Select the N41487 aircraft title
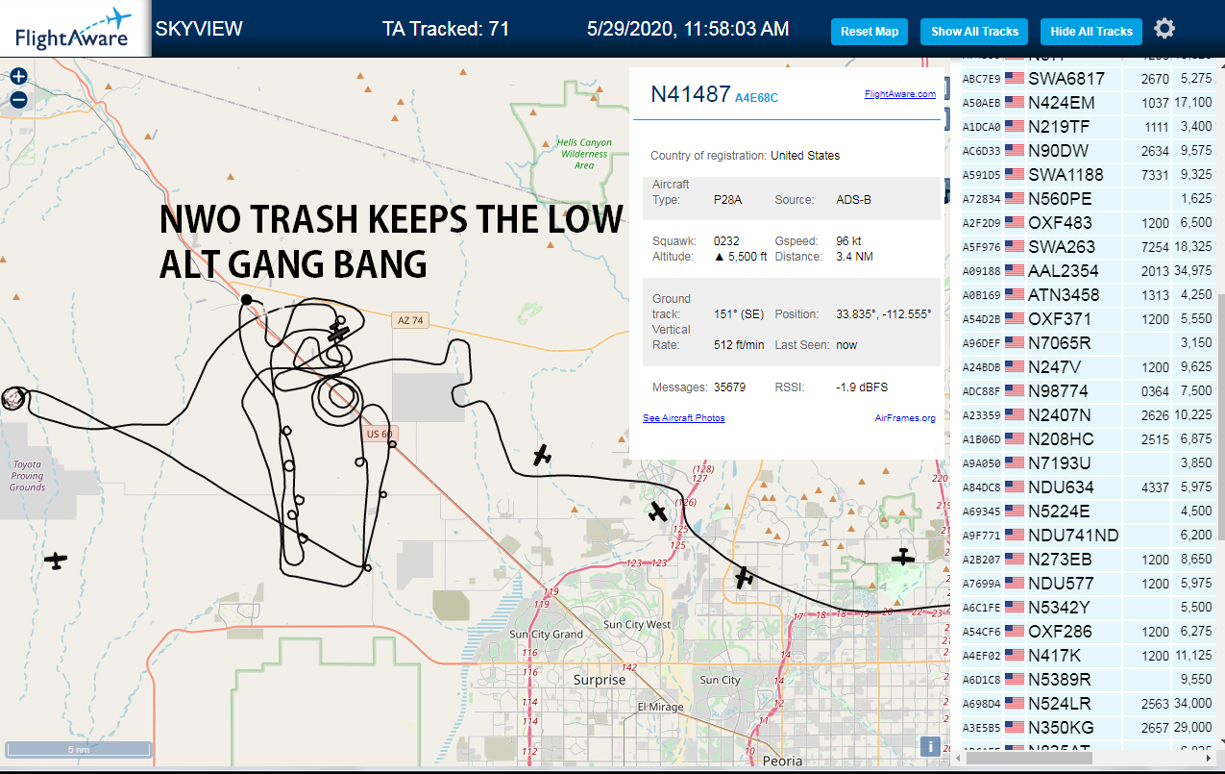This screenshot has height=774, width=1225. [x=691, y=94]
